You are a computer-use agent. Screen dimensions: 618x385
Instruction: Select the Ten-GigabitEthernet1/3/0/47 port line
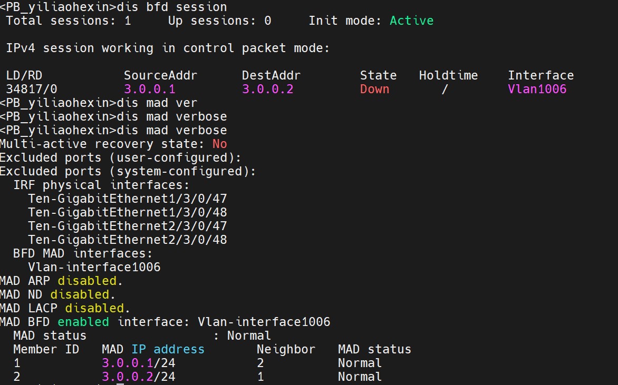pyautogui.click(x=127, y=199)
